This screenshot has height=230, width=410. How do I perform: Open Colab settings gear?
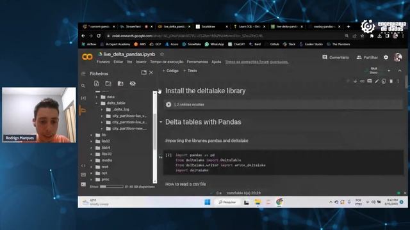coord(386,57)
